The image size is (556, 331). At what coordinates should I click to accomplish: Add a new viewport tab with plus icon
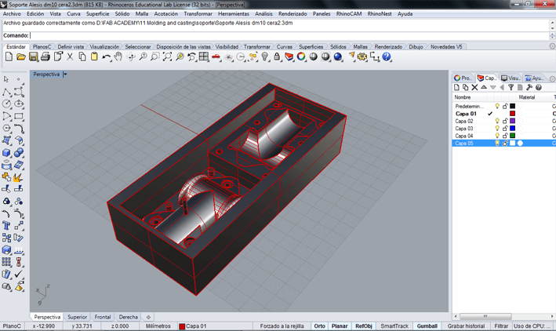[x=148, y=317]
